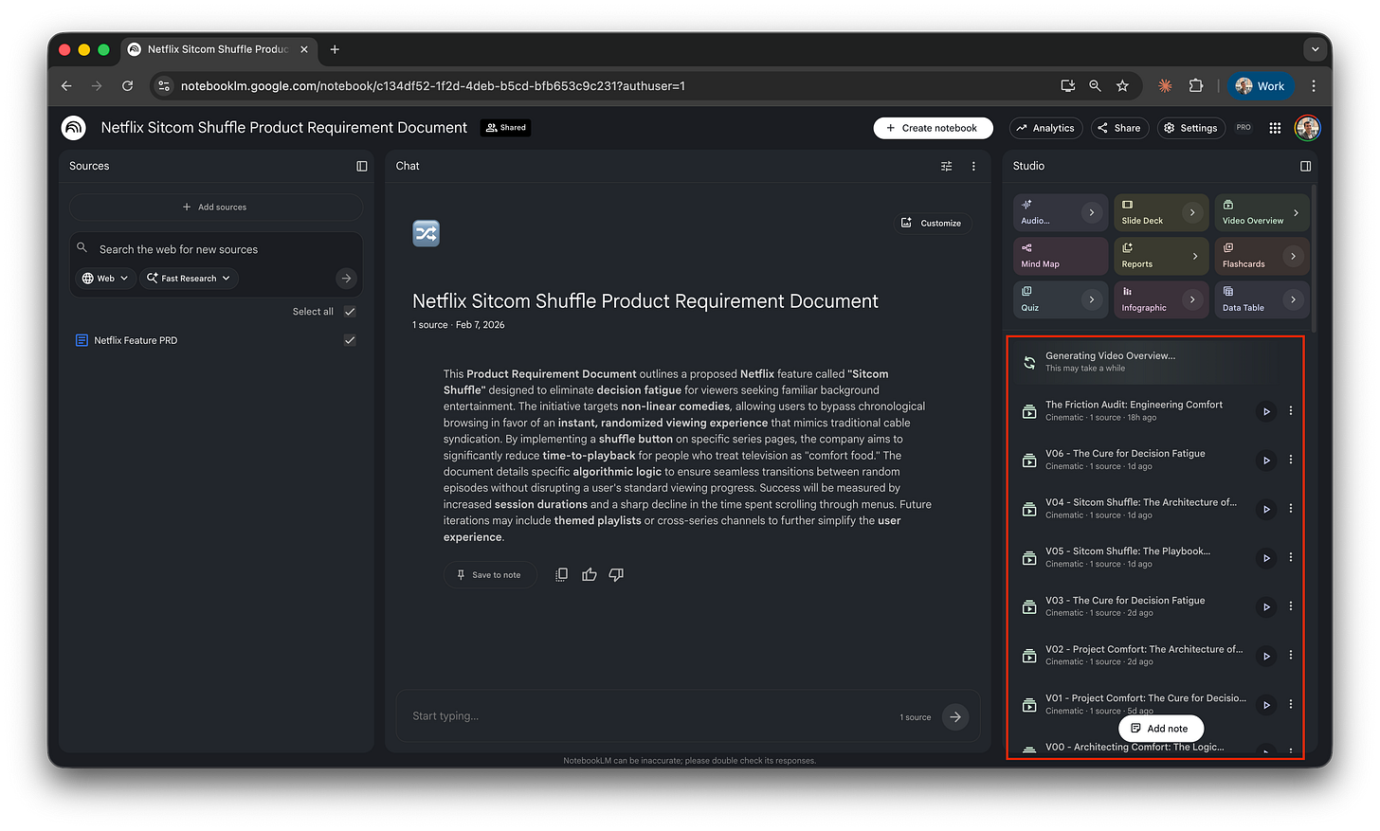Collapse the Studio panel icon
Screen dimensions: 1380x831
coord(1305,166)
